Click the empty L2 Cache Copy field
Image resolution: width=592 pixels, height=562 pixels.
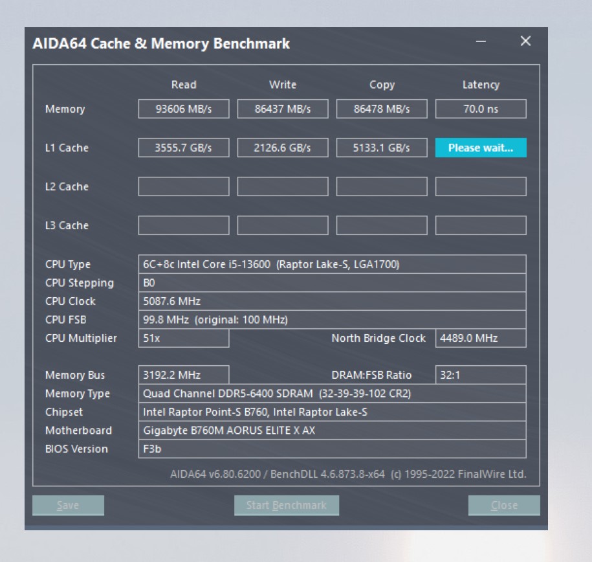(382, 186)
